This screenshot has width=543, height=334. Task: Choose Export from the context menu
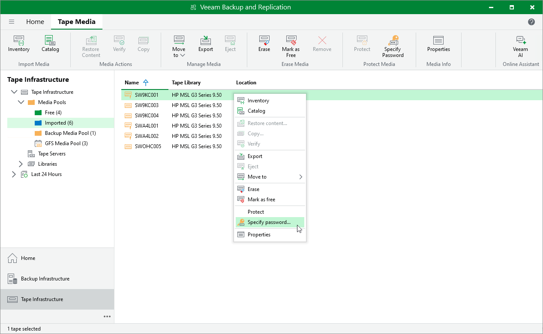click(x=270, y=156)
